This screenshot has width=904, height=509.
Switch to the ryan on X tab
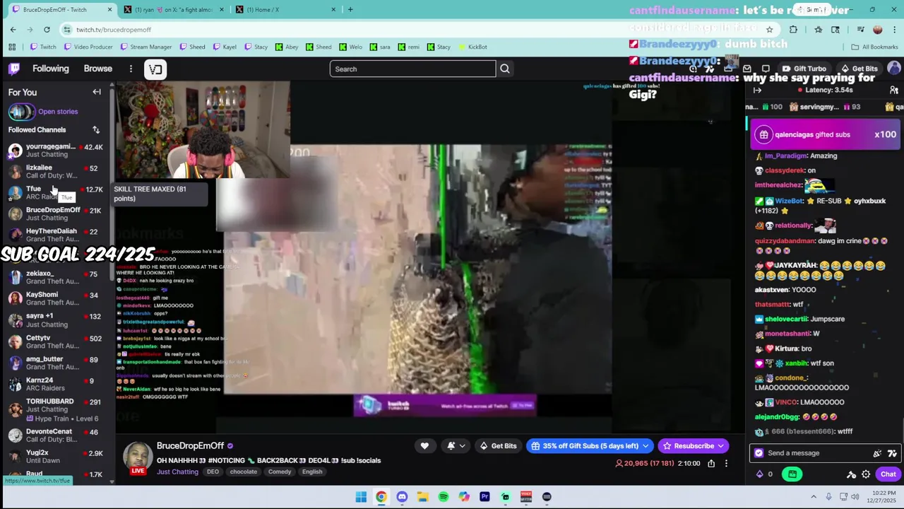(x=173, y=10)
